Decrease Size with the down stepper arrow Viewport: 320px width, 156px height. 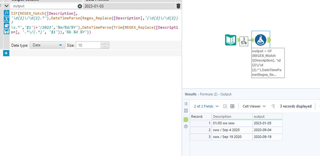coord(105,47)
